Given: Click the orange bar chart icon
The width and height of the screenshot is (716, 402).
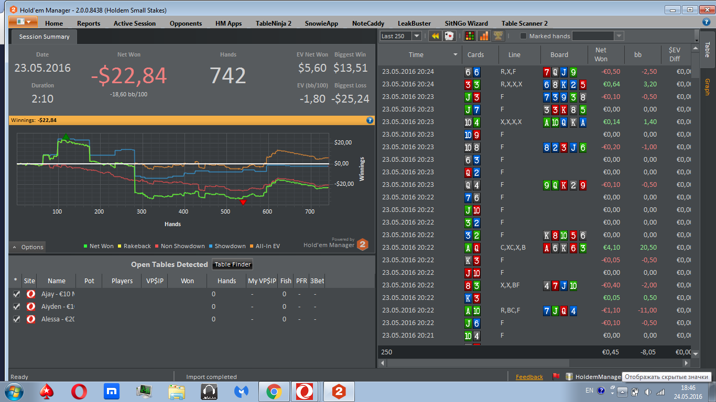Looking at the screenshot, I should [484, 36].
